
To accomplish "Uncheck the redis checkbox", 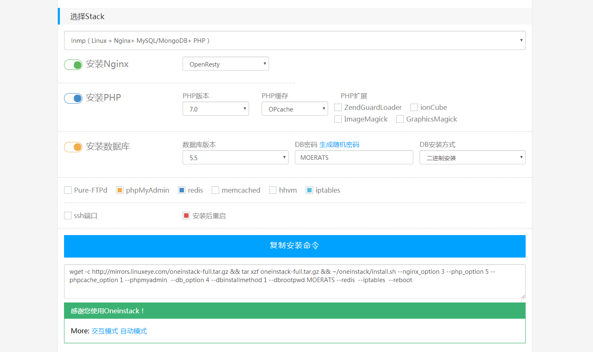I will coord(182,190).
